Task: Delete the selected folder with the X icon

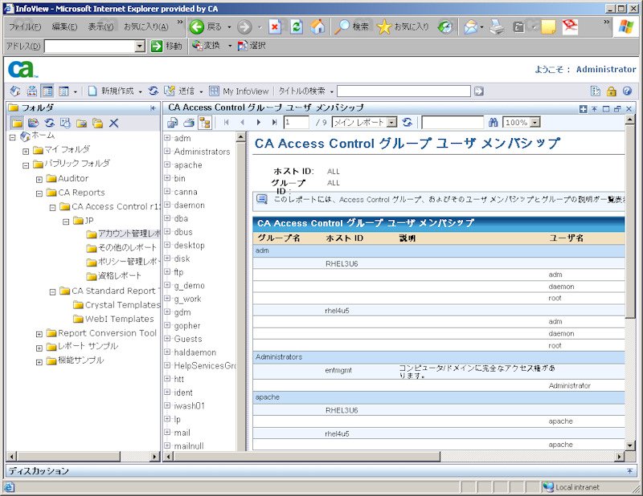Action: point(113,123)
